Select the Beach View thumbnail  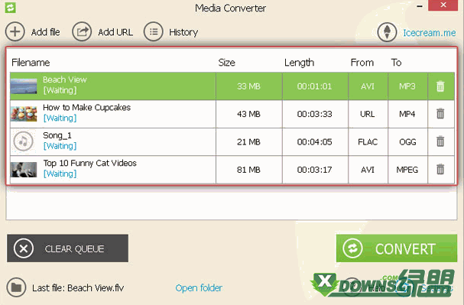tap(24, 86)
